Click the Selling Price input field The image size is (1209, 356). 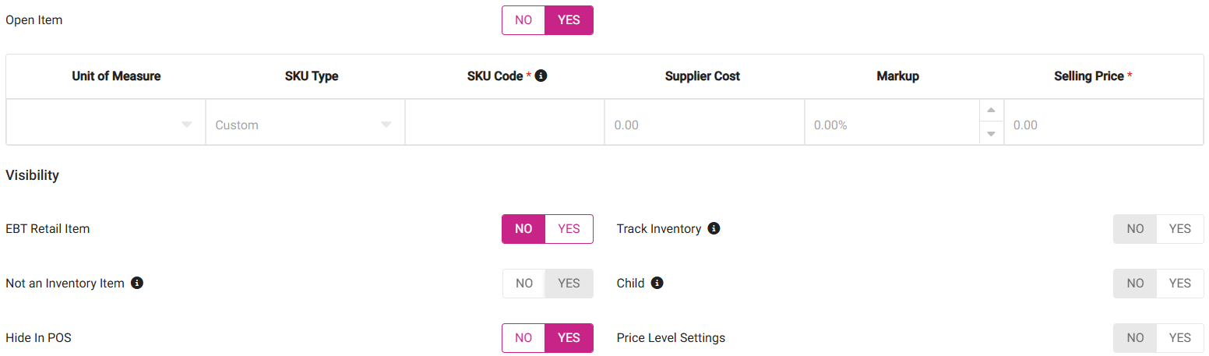(x=1103, y=125)
